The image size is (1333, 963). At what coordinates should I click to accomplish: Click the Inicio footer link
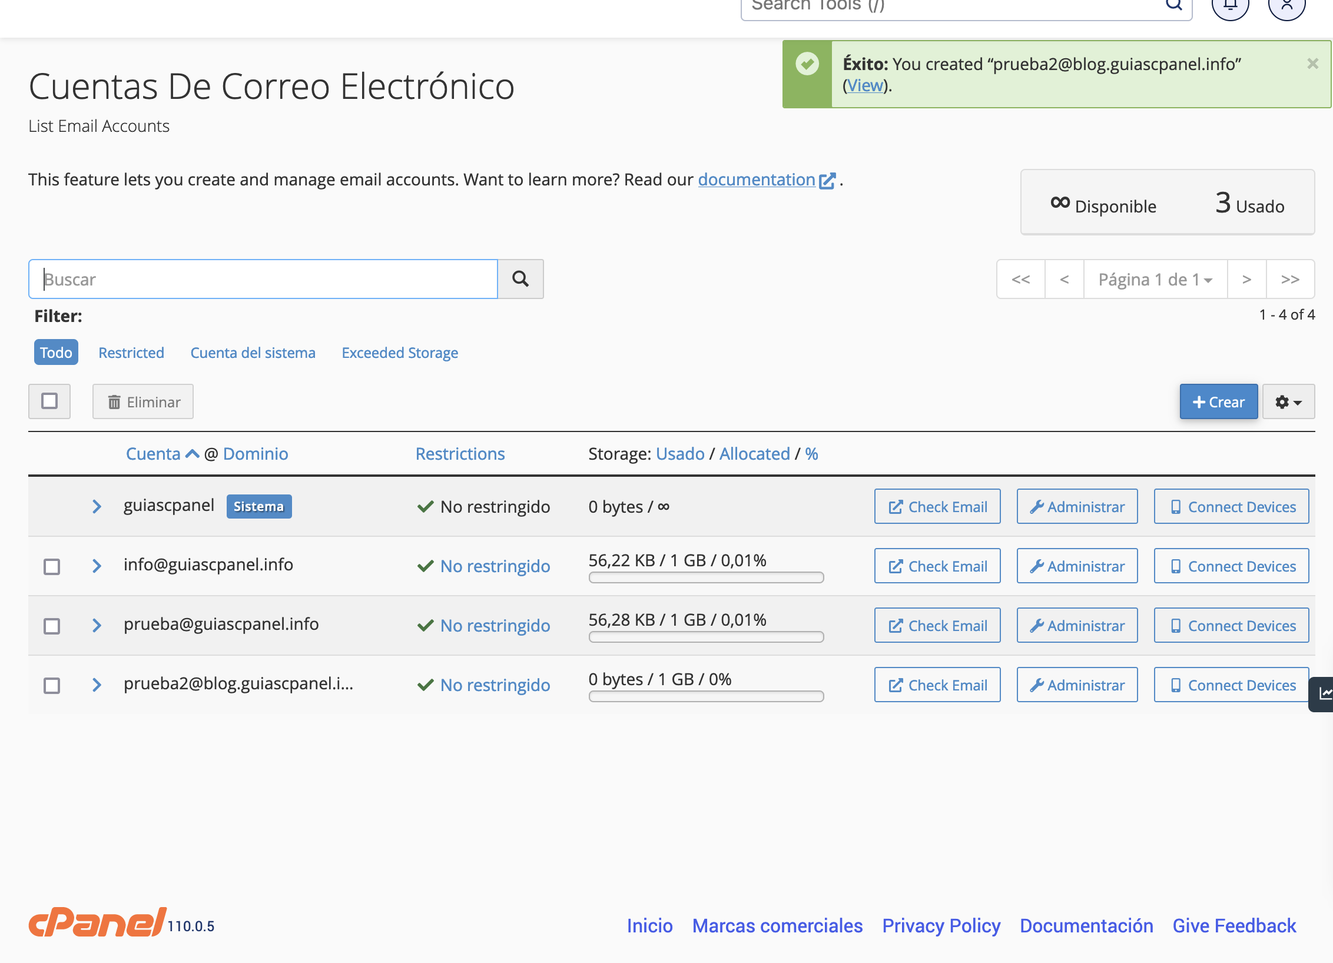click(x=649, y=925)
